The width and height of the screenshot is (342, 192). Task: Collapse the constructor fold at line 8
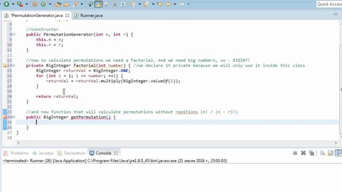tap(14, 34)
